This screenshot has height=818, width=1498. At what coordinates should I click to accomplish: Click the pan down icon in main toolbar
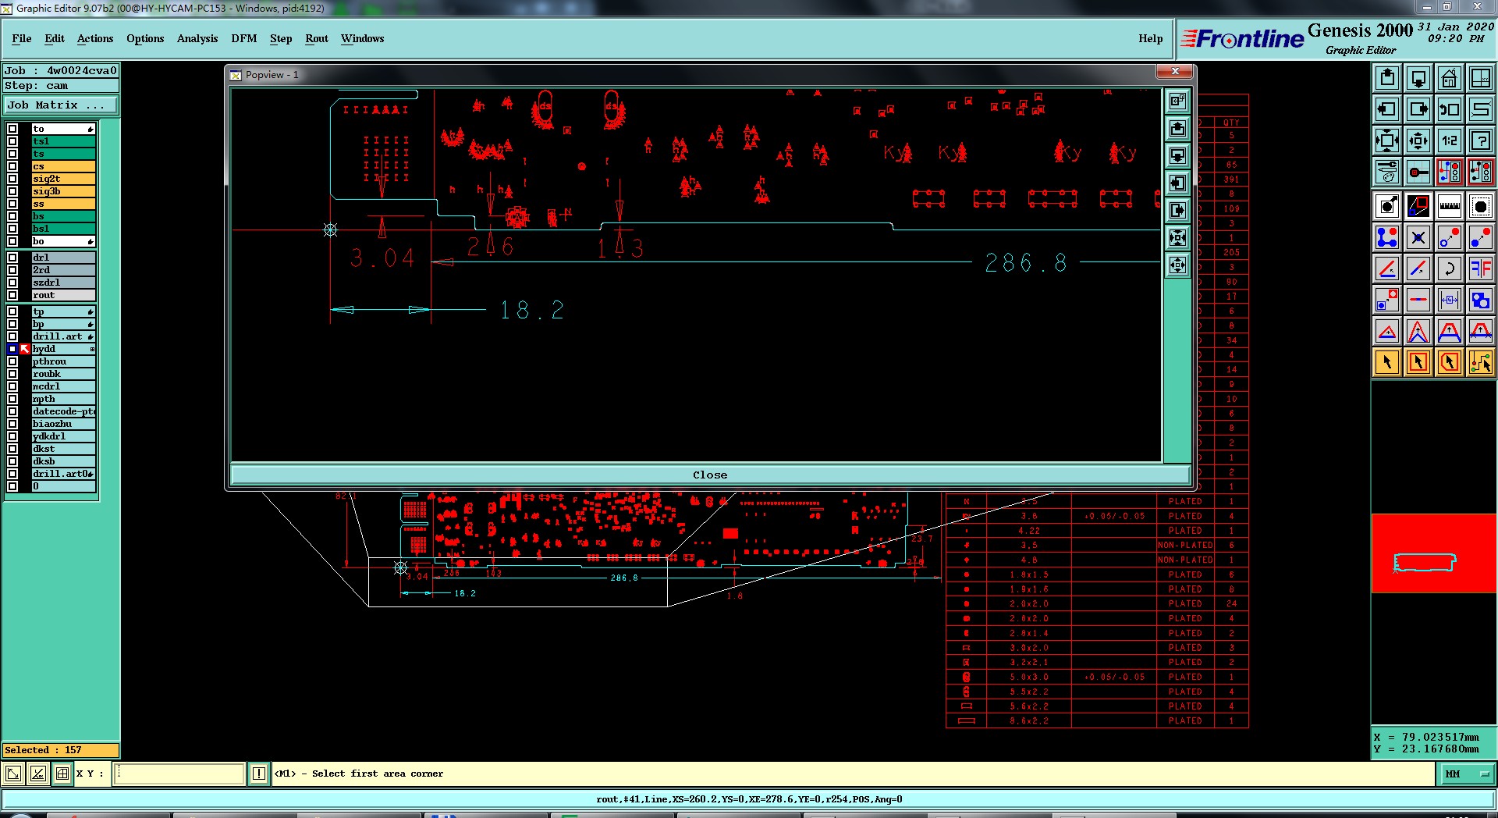(1418, 78)
